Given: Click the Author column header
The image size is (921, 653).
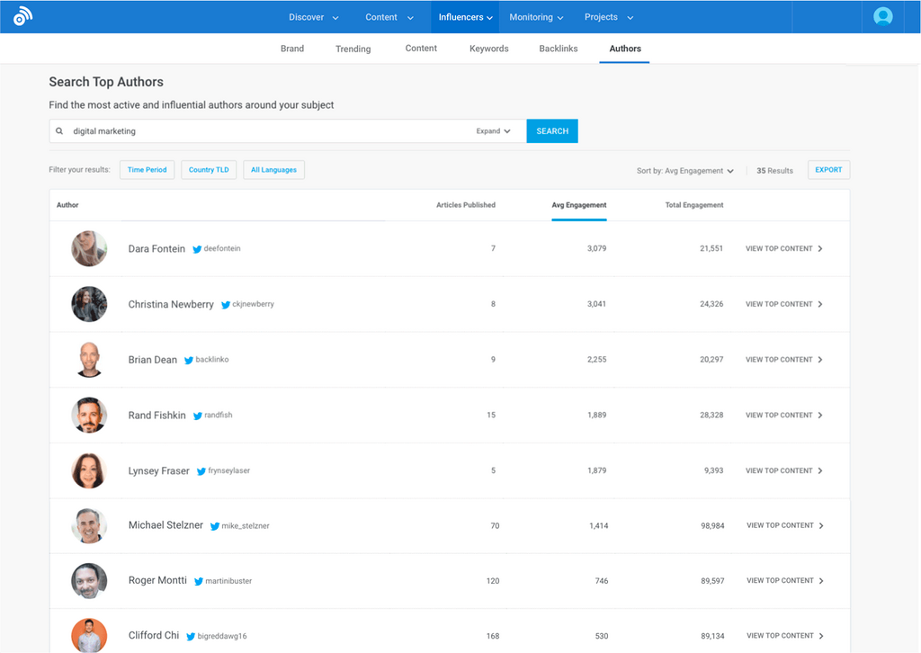Looking at the screenshot, I should (x=67, y=205).
